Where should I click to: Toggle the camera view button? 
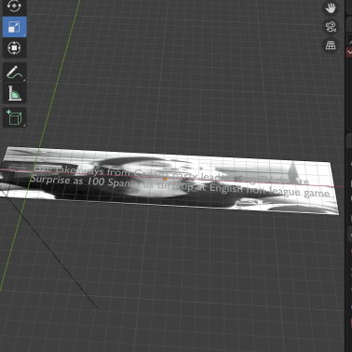[331, 26]
